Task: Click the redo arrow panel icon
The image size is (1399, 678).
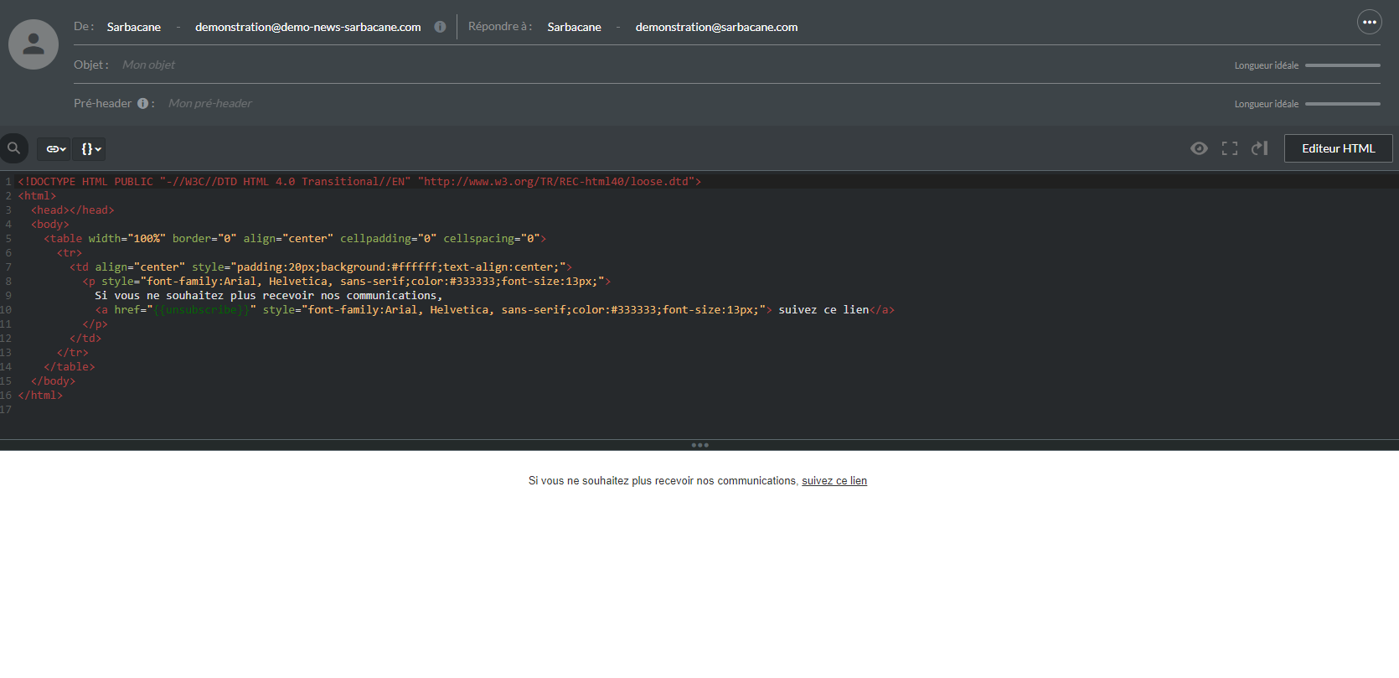Action: tap(1260, 148)
